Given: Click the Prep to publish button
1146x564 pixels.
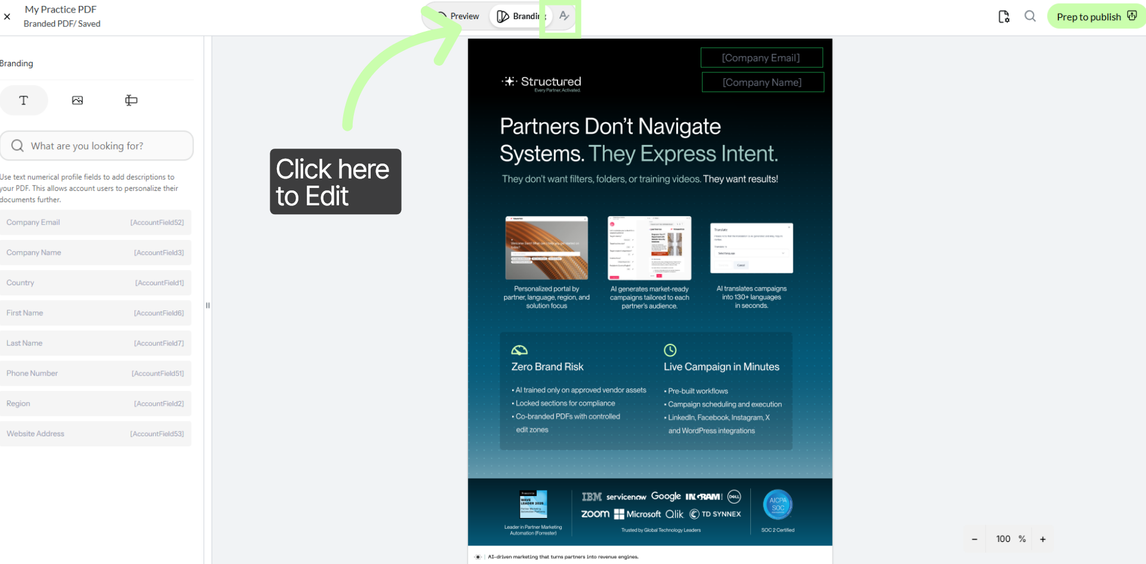Looking at the screenshot, I should click(1096, 17).
